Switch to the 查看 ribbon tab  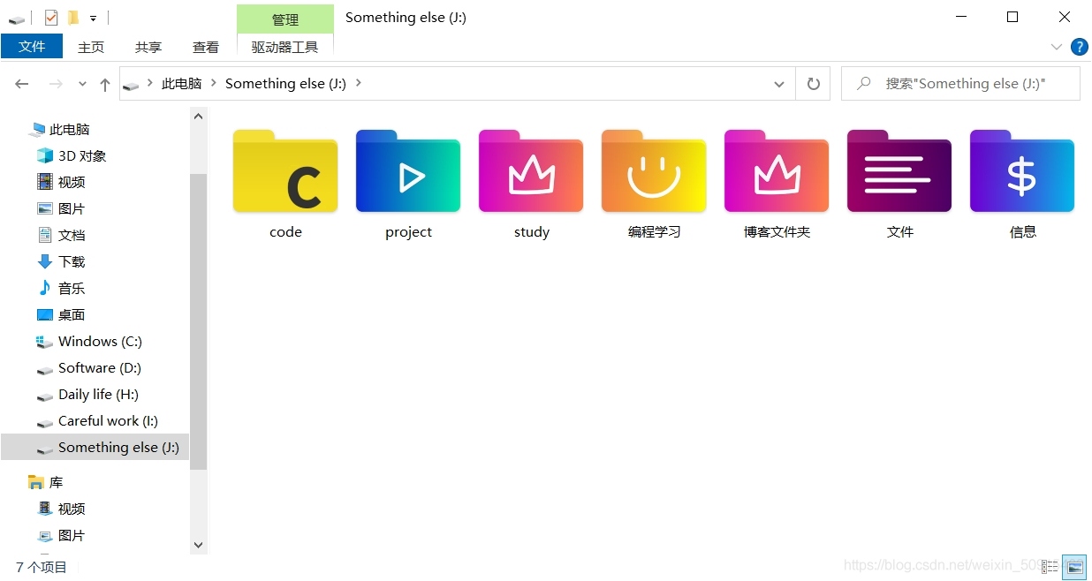pyautogui.click(x=206, y=47)
